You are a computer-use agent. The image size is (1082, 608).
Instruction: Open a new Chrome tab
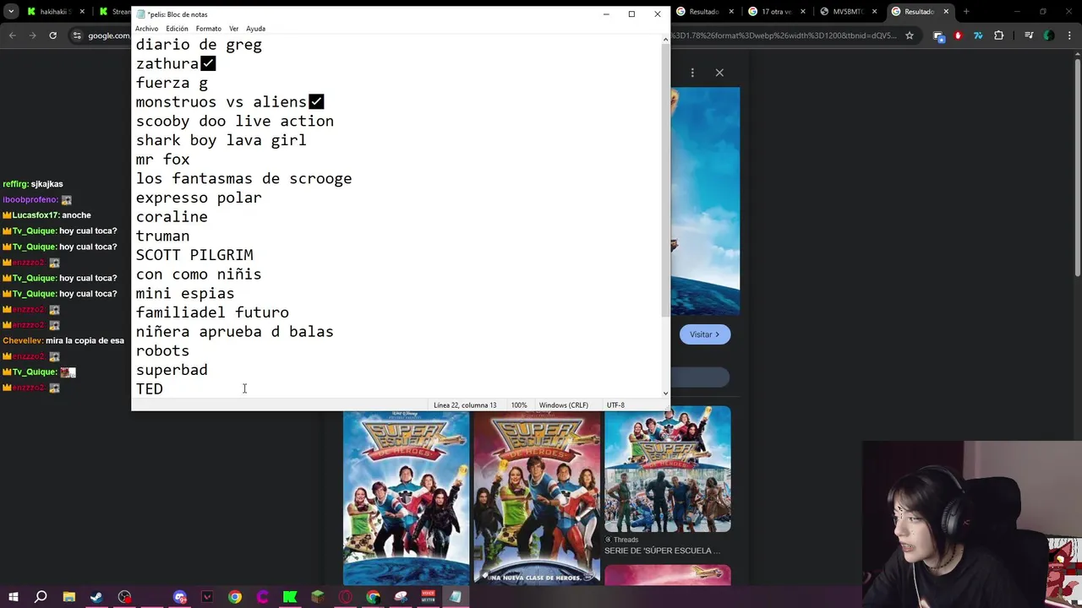click(x=966, y=12)
